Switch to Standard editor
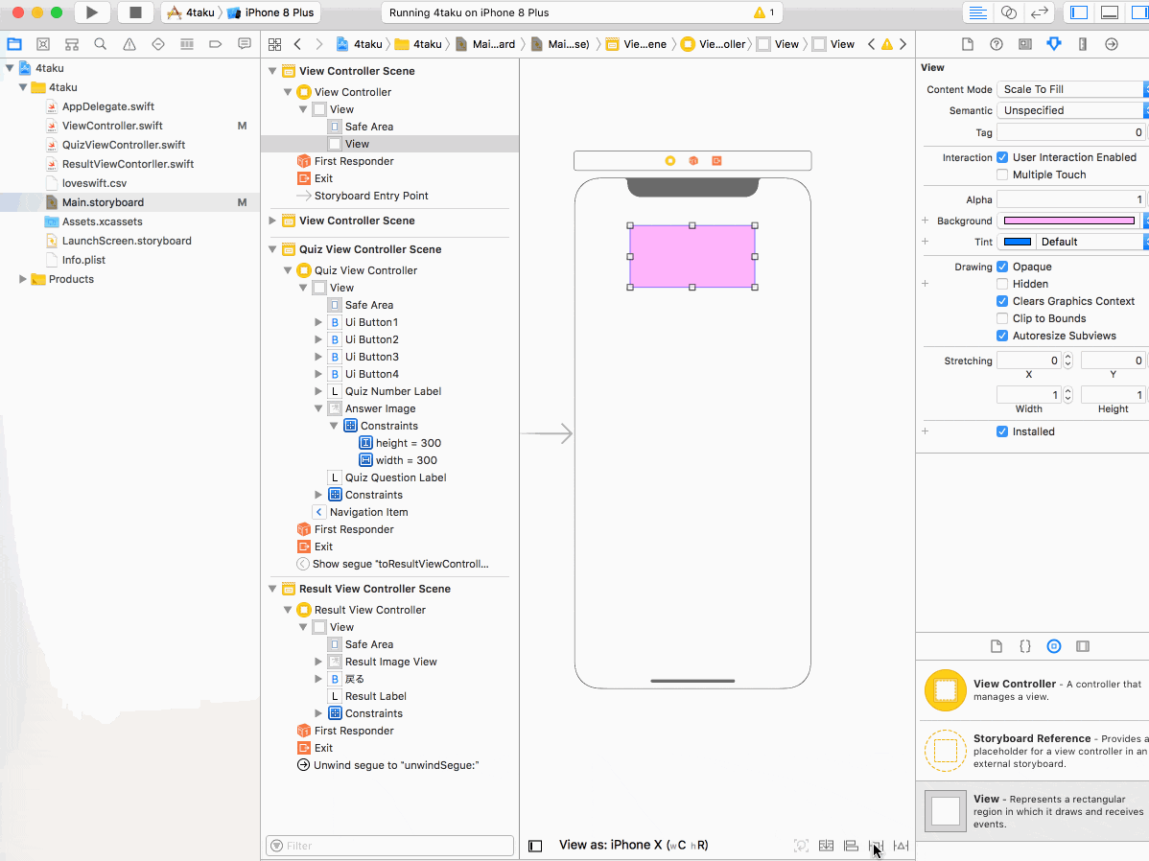 977,12
